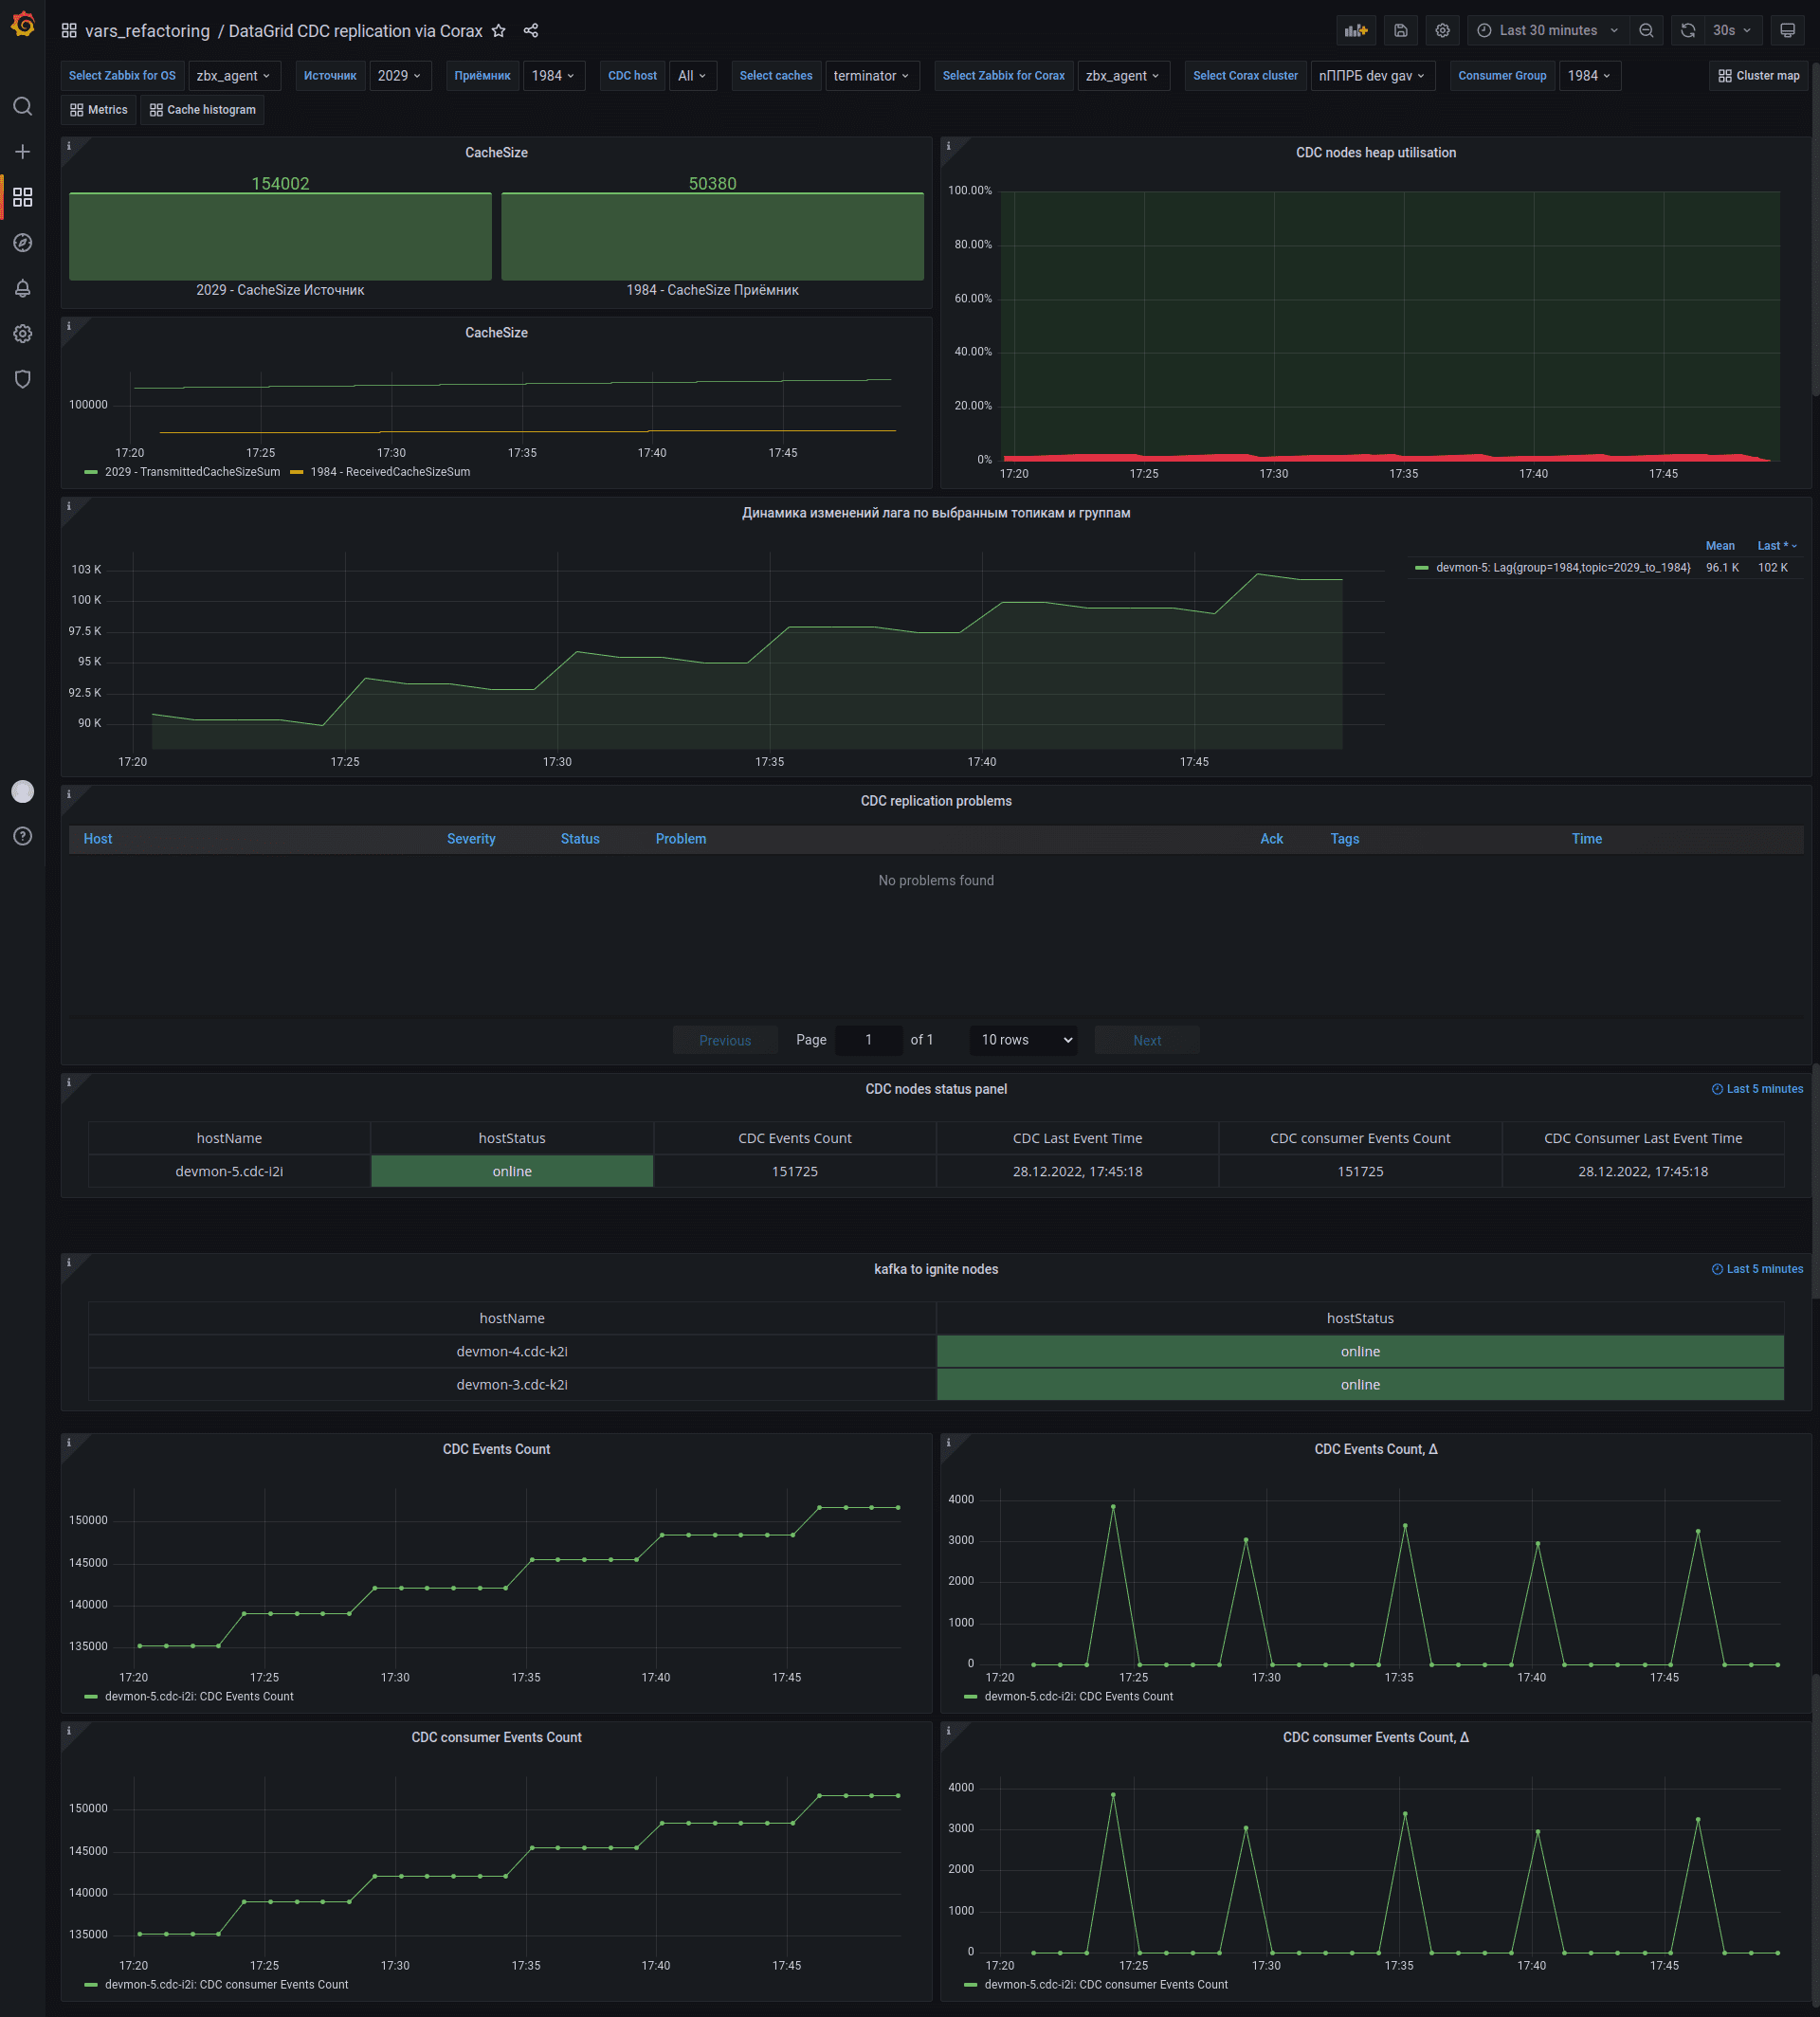Open the Consumer Group 1984 dropdown

(x=1589, y=76)
